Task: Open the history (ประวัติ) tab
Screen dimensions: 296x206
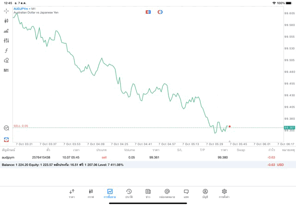Action: pos(129,193)
